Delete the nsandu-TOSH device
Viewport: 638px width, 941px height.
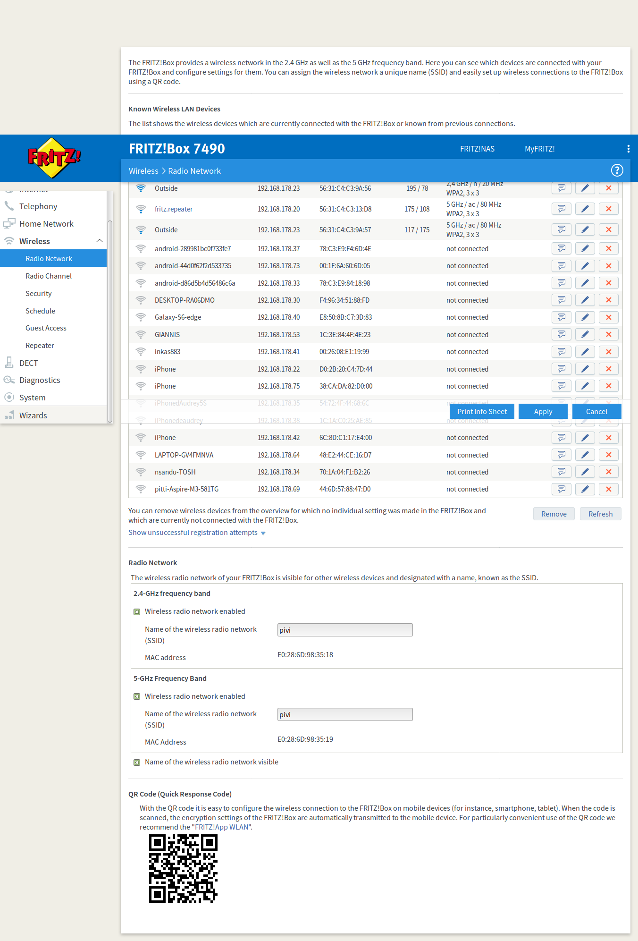[608, 472]
